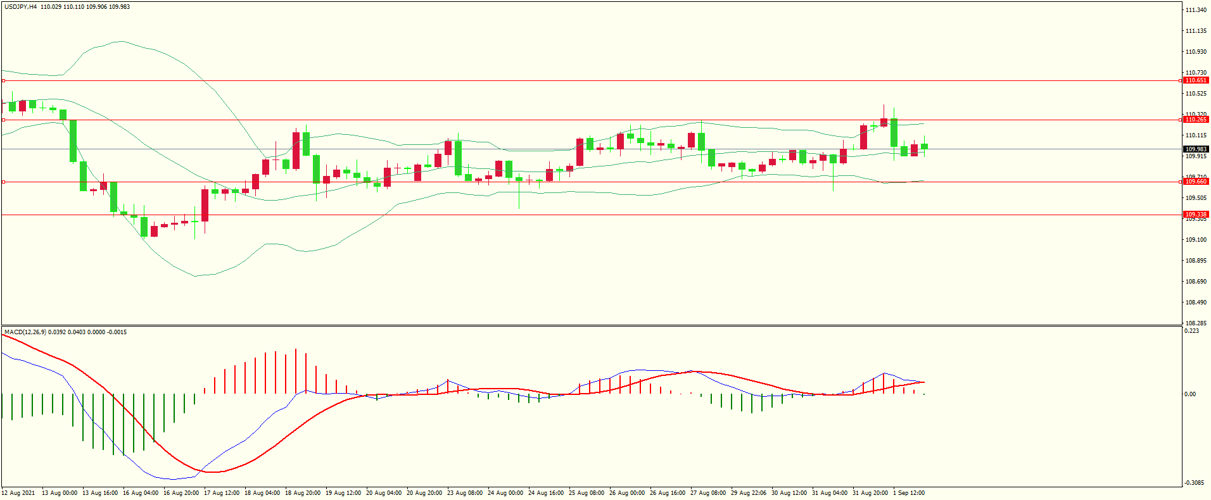Select left anchor of the 109.660 line
The width and height of the screenshot is (1211, 500).
3,182
